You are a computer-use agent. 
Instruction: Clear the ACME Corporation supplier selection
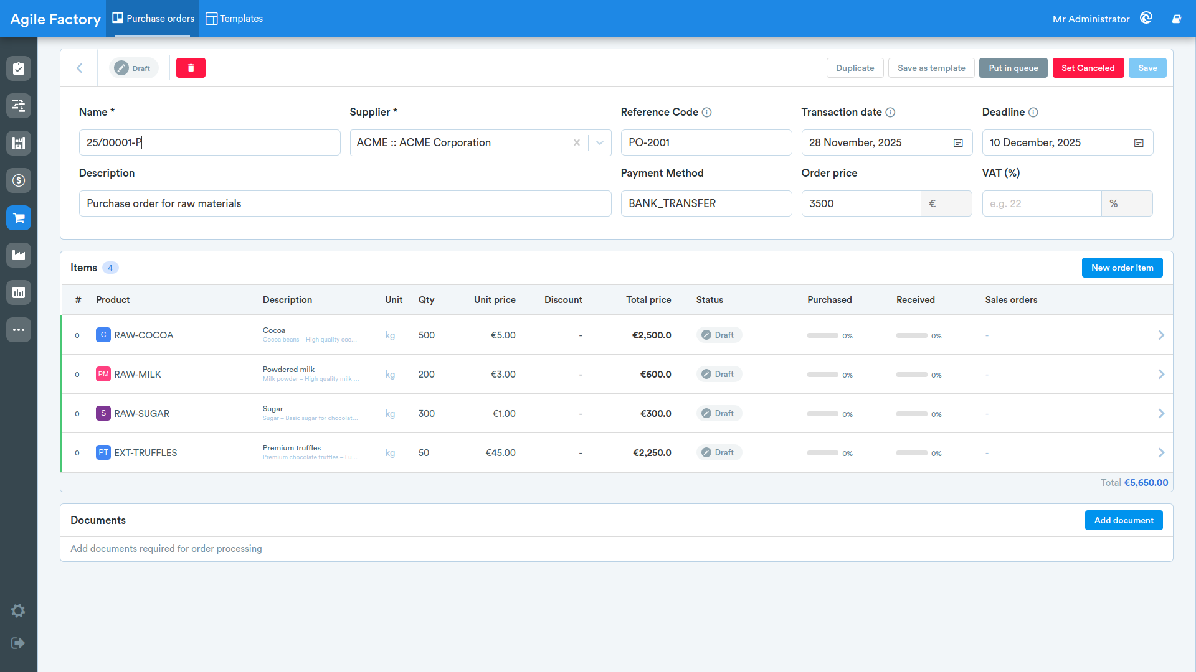[x=577, y=142]
